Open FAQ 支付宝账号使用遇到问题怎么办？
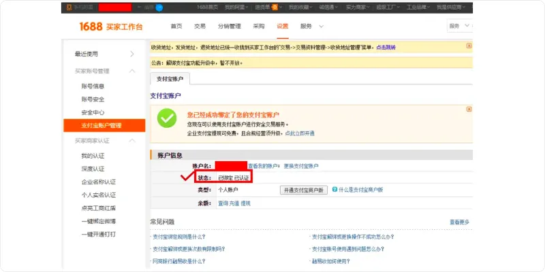Viewport: 545px width, 272px height. coord(348,249)
